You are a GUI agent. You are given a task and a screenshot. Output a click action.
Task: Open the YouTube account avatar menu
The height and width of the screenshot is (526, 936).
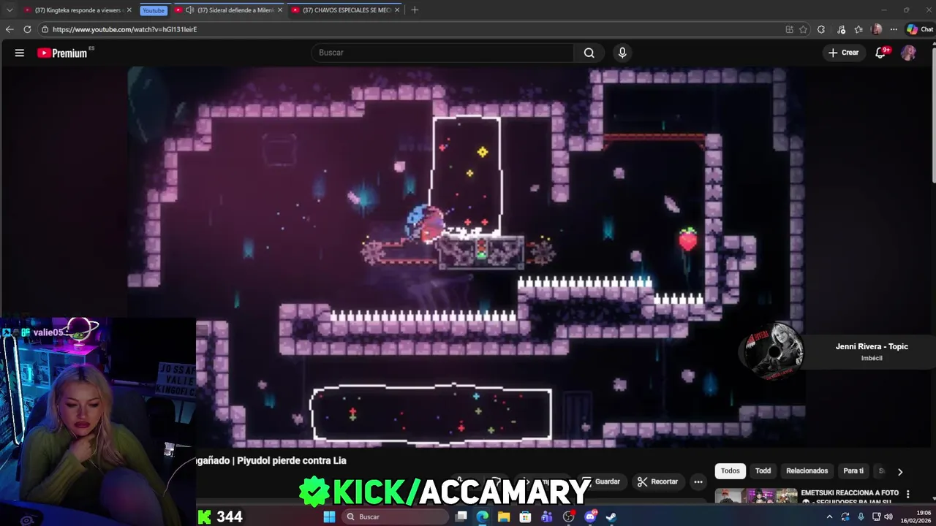[x=908, y=53]
